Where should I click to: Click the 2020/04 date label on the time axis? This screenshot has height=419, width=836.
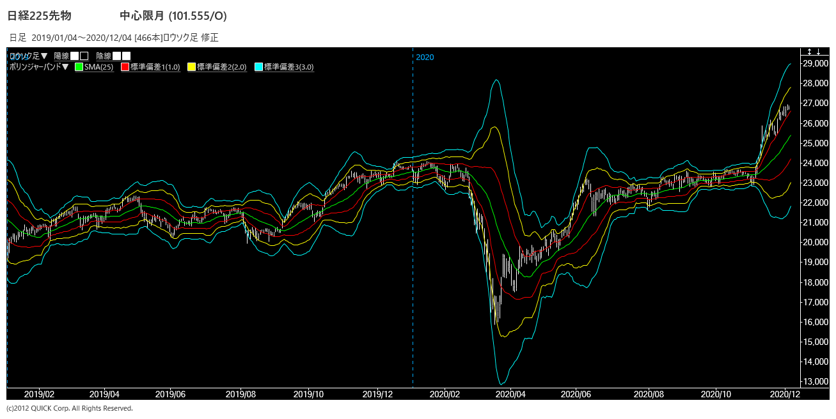click(510, 395)
